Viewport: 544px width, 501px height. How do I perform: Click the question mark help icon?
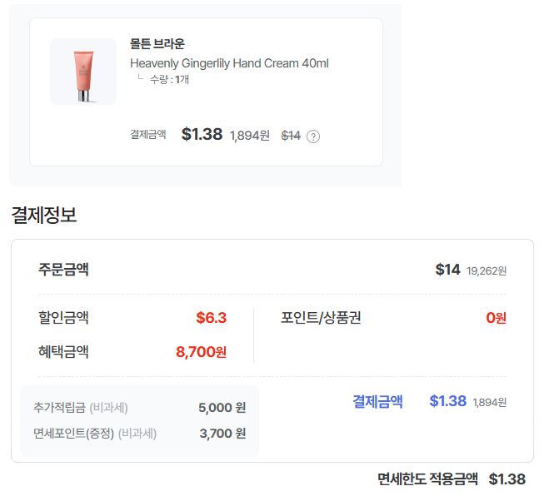tap(313, 136)
